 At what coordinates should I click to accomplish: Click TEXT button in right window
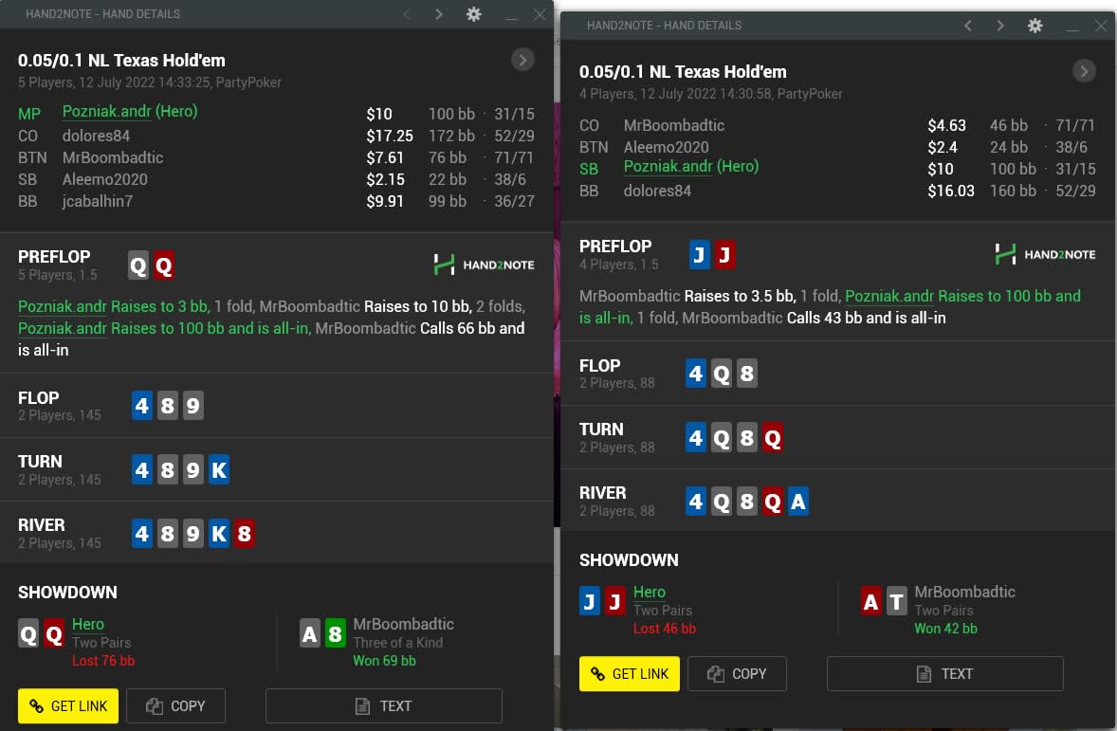(945, 674)
